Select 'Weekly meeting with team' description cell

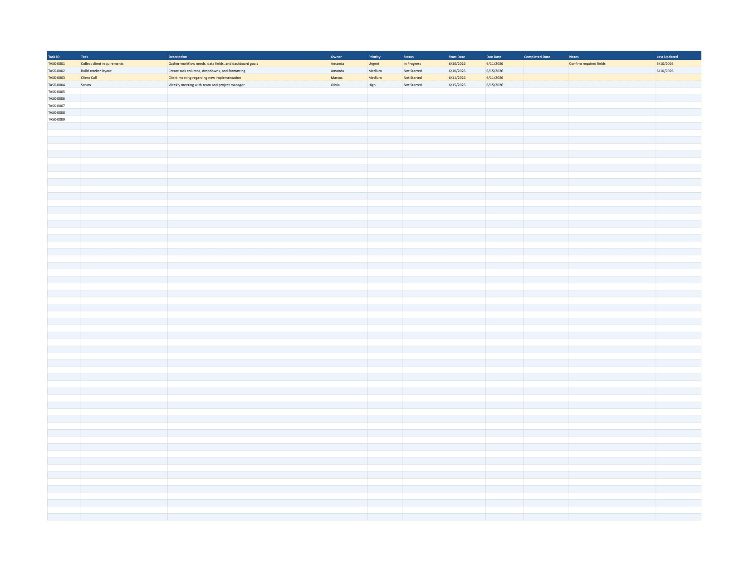click(x=249, y=85)
